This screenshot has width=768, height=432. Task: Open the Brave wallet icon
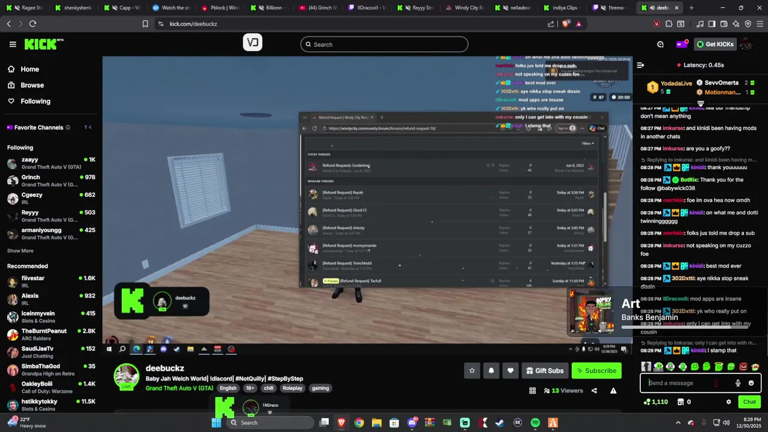[x=723, y=24]
